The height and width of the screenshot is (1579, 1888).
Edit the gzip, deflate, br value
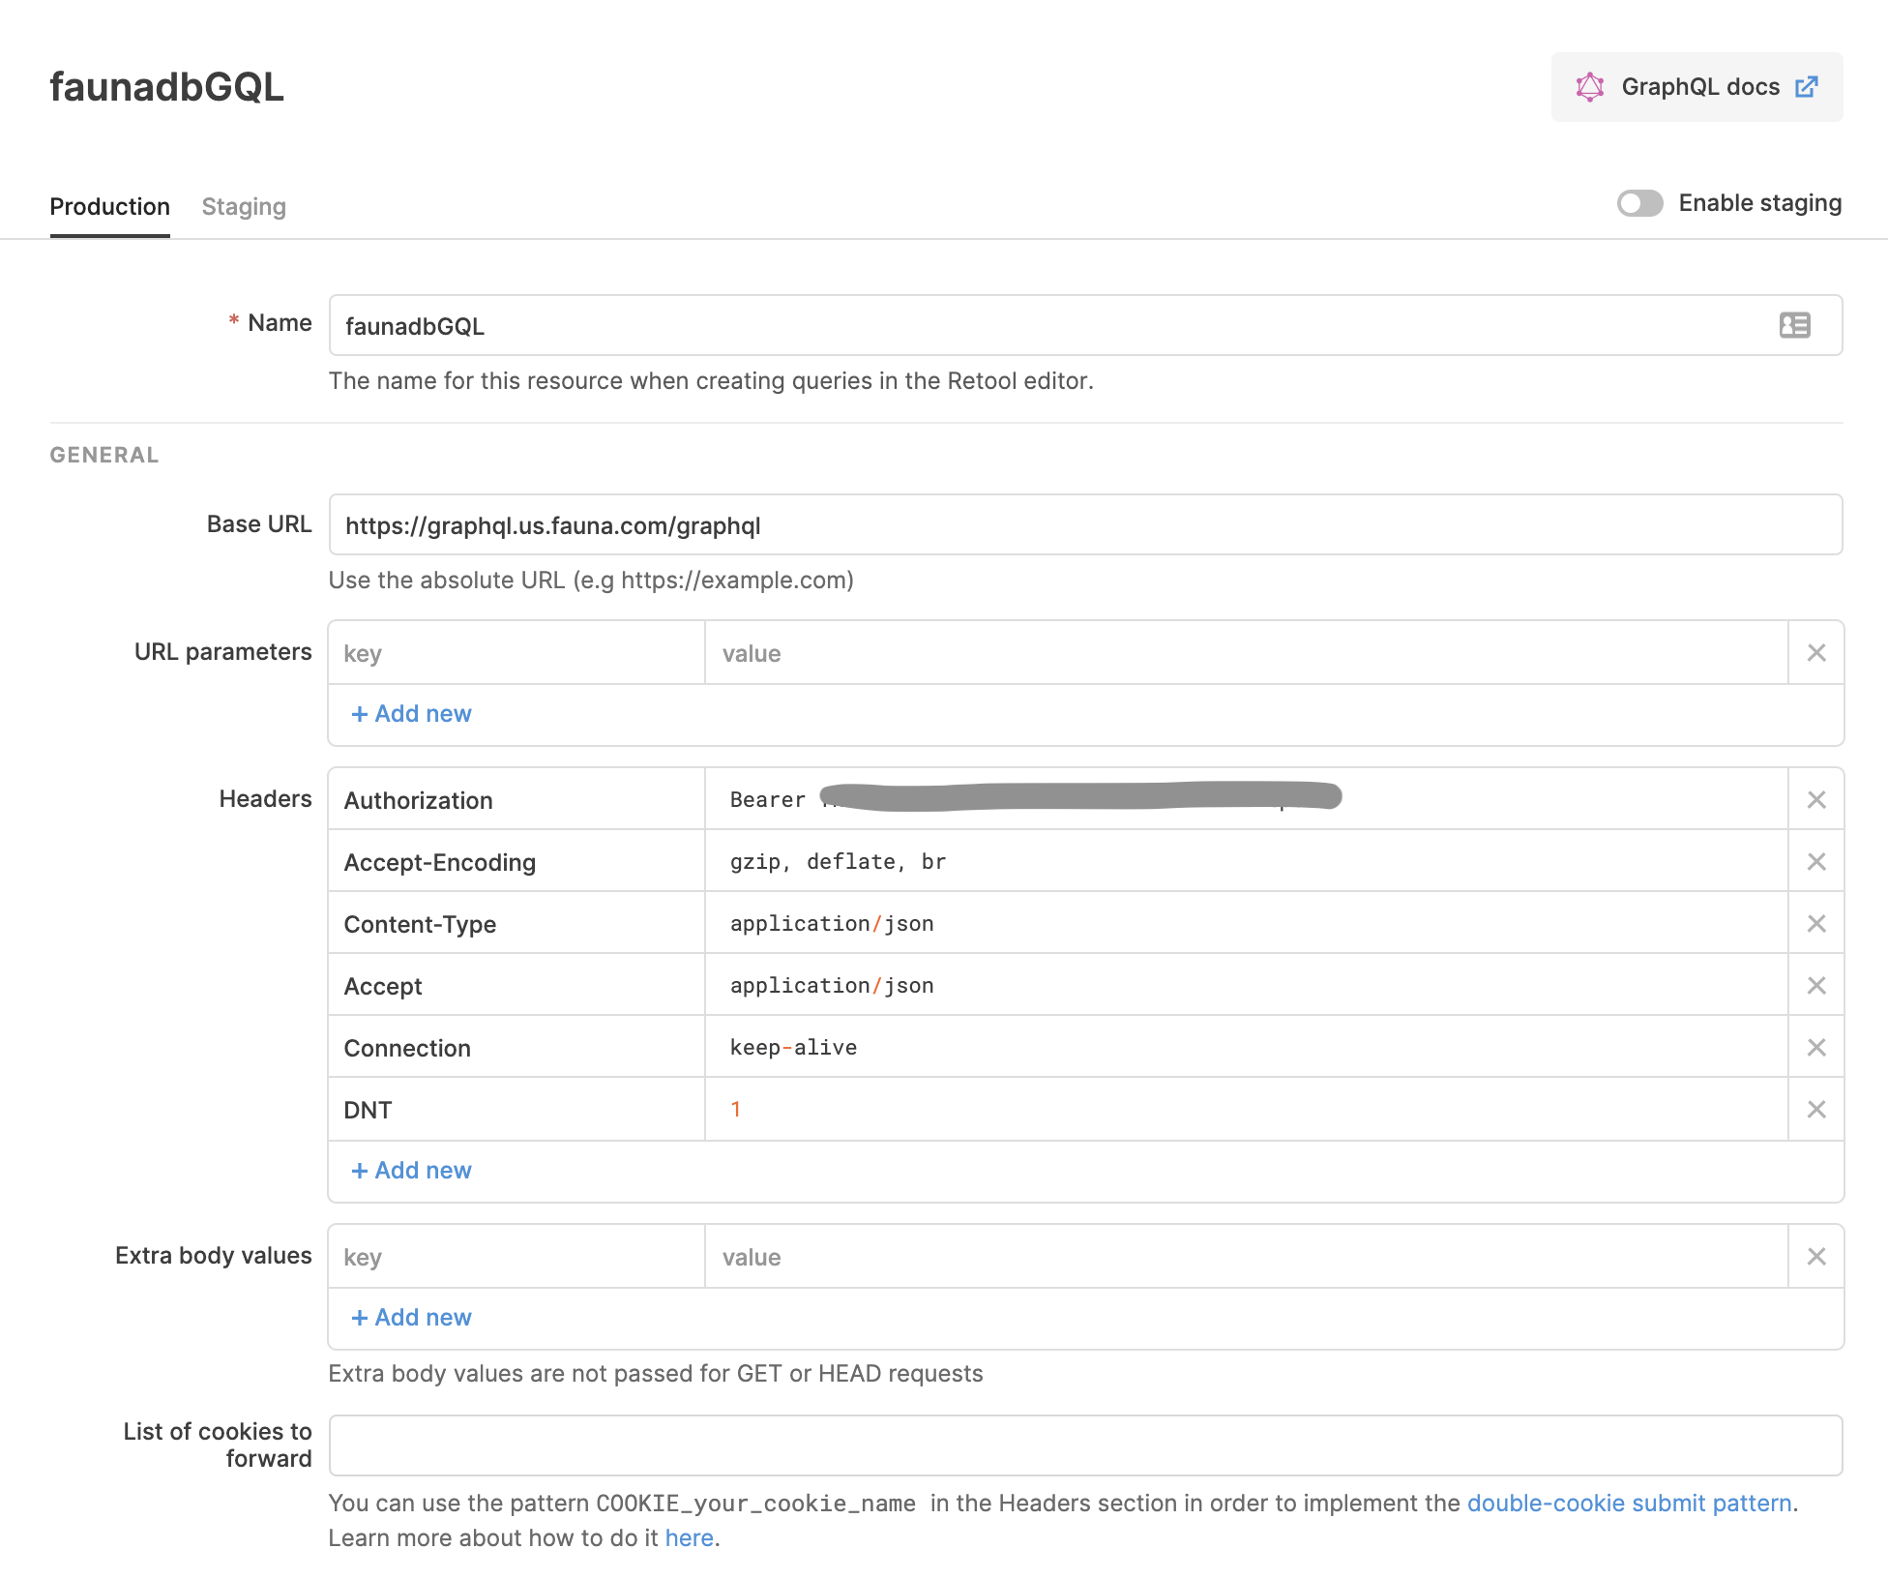[1247, 862]
